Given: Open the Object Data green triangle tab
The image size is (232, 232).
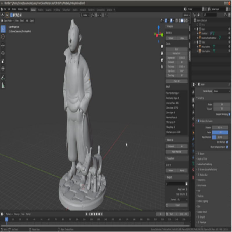Looking at the screenshot, I should tap(193, 163).
